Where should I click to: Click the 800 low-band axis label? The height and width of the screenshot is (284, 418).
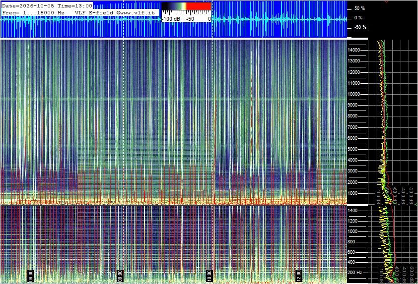click(x=351, y=242)
